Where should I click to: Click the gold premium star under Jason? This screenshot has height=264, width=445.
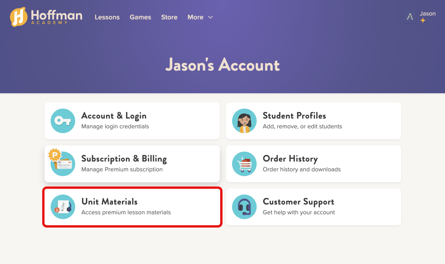pos(423,21)
